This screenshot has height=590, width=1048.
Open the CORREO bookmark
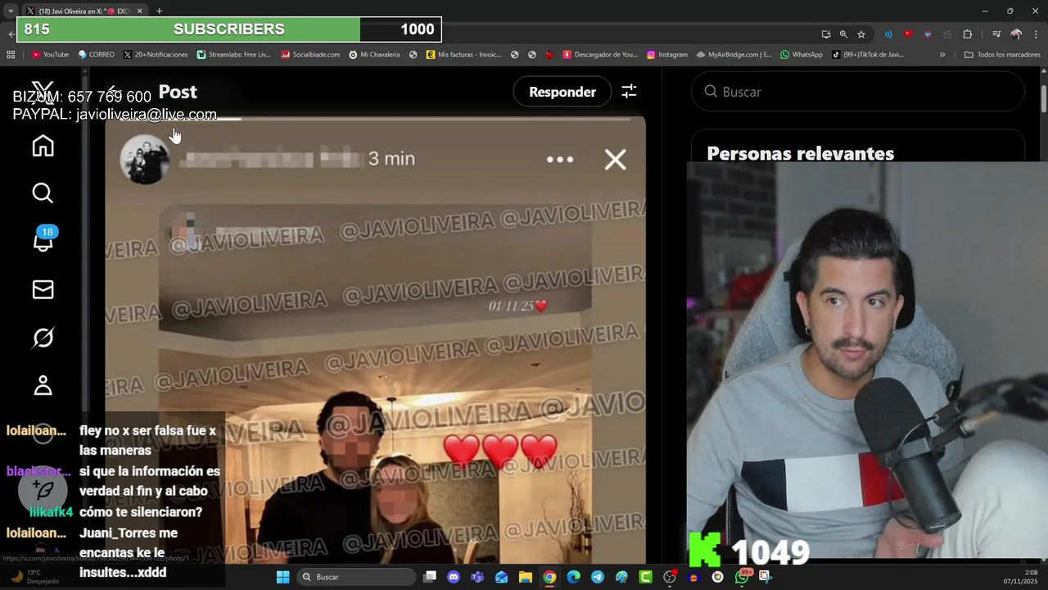97,55
